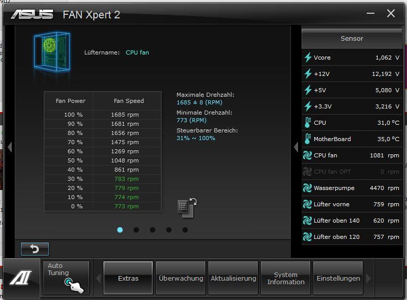This screenshot has width=407, height=300.
Task: Click the CPU fan sensor icon
Action: pos(307,155)
